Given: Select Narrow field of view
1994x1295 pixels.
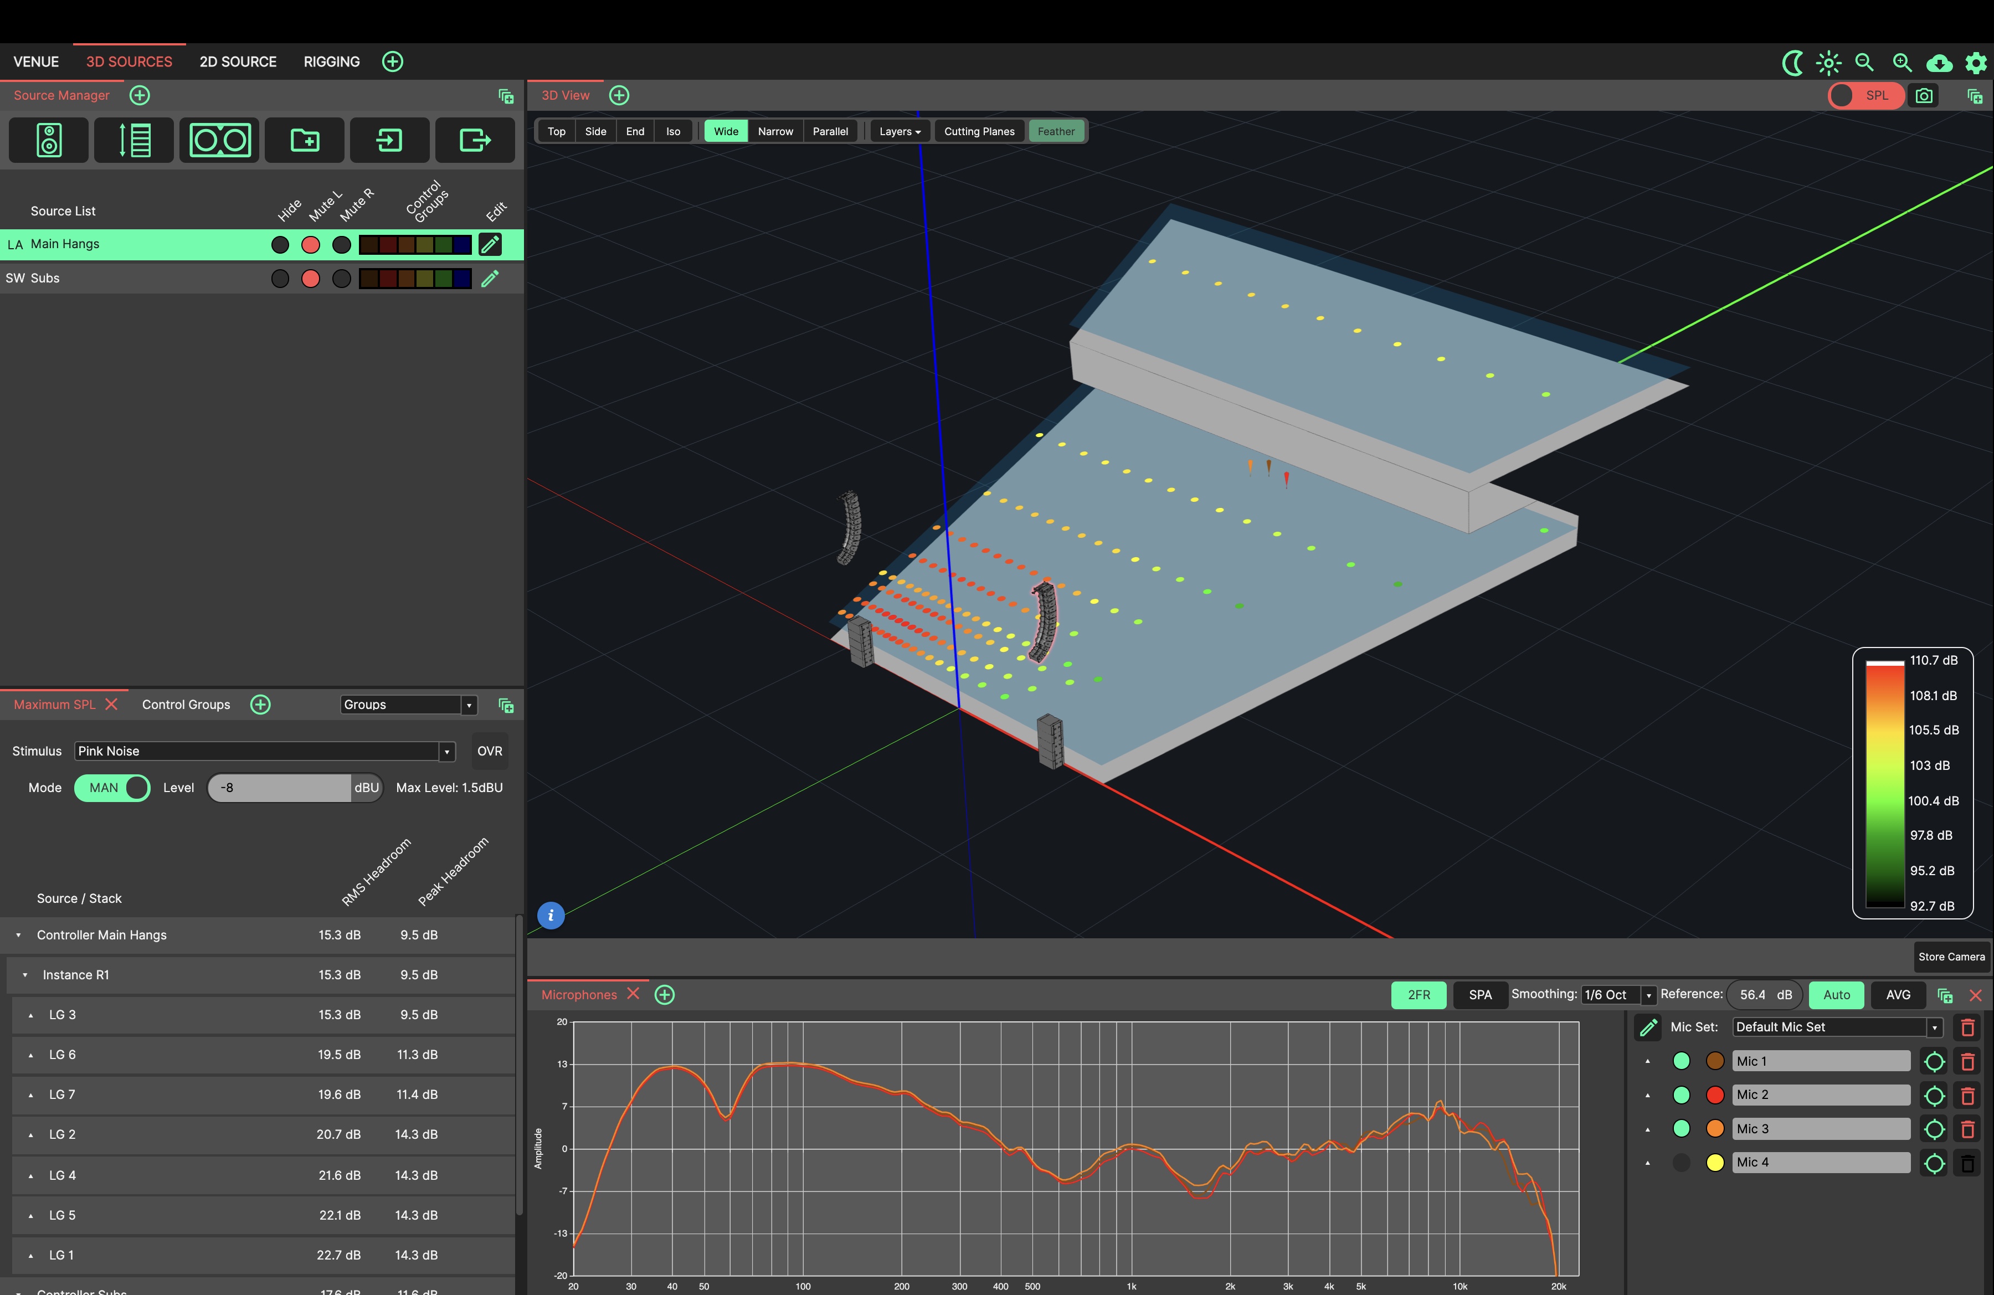Looking at the screenshot, I should [x=775, y=131].
